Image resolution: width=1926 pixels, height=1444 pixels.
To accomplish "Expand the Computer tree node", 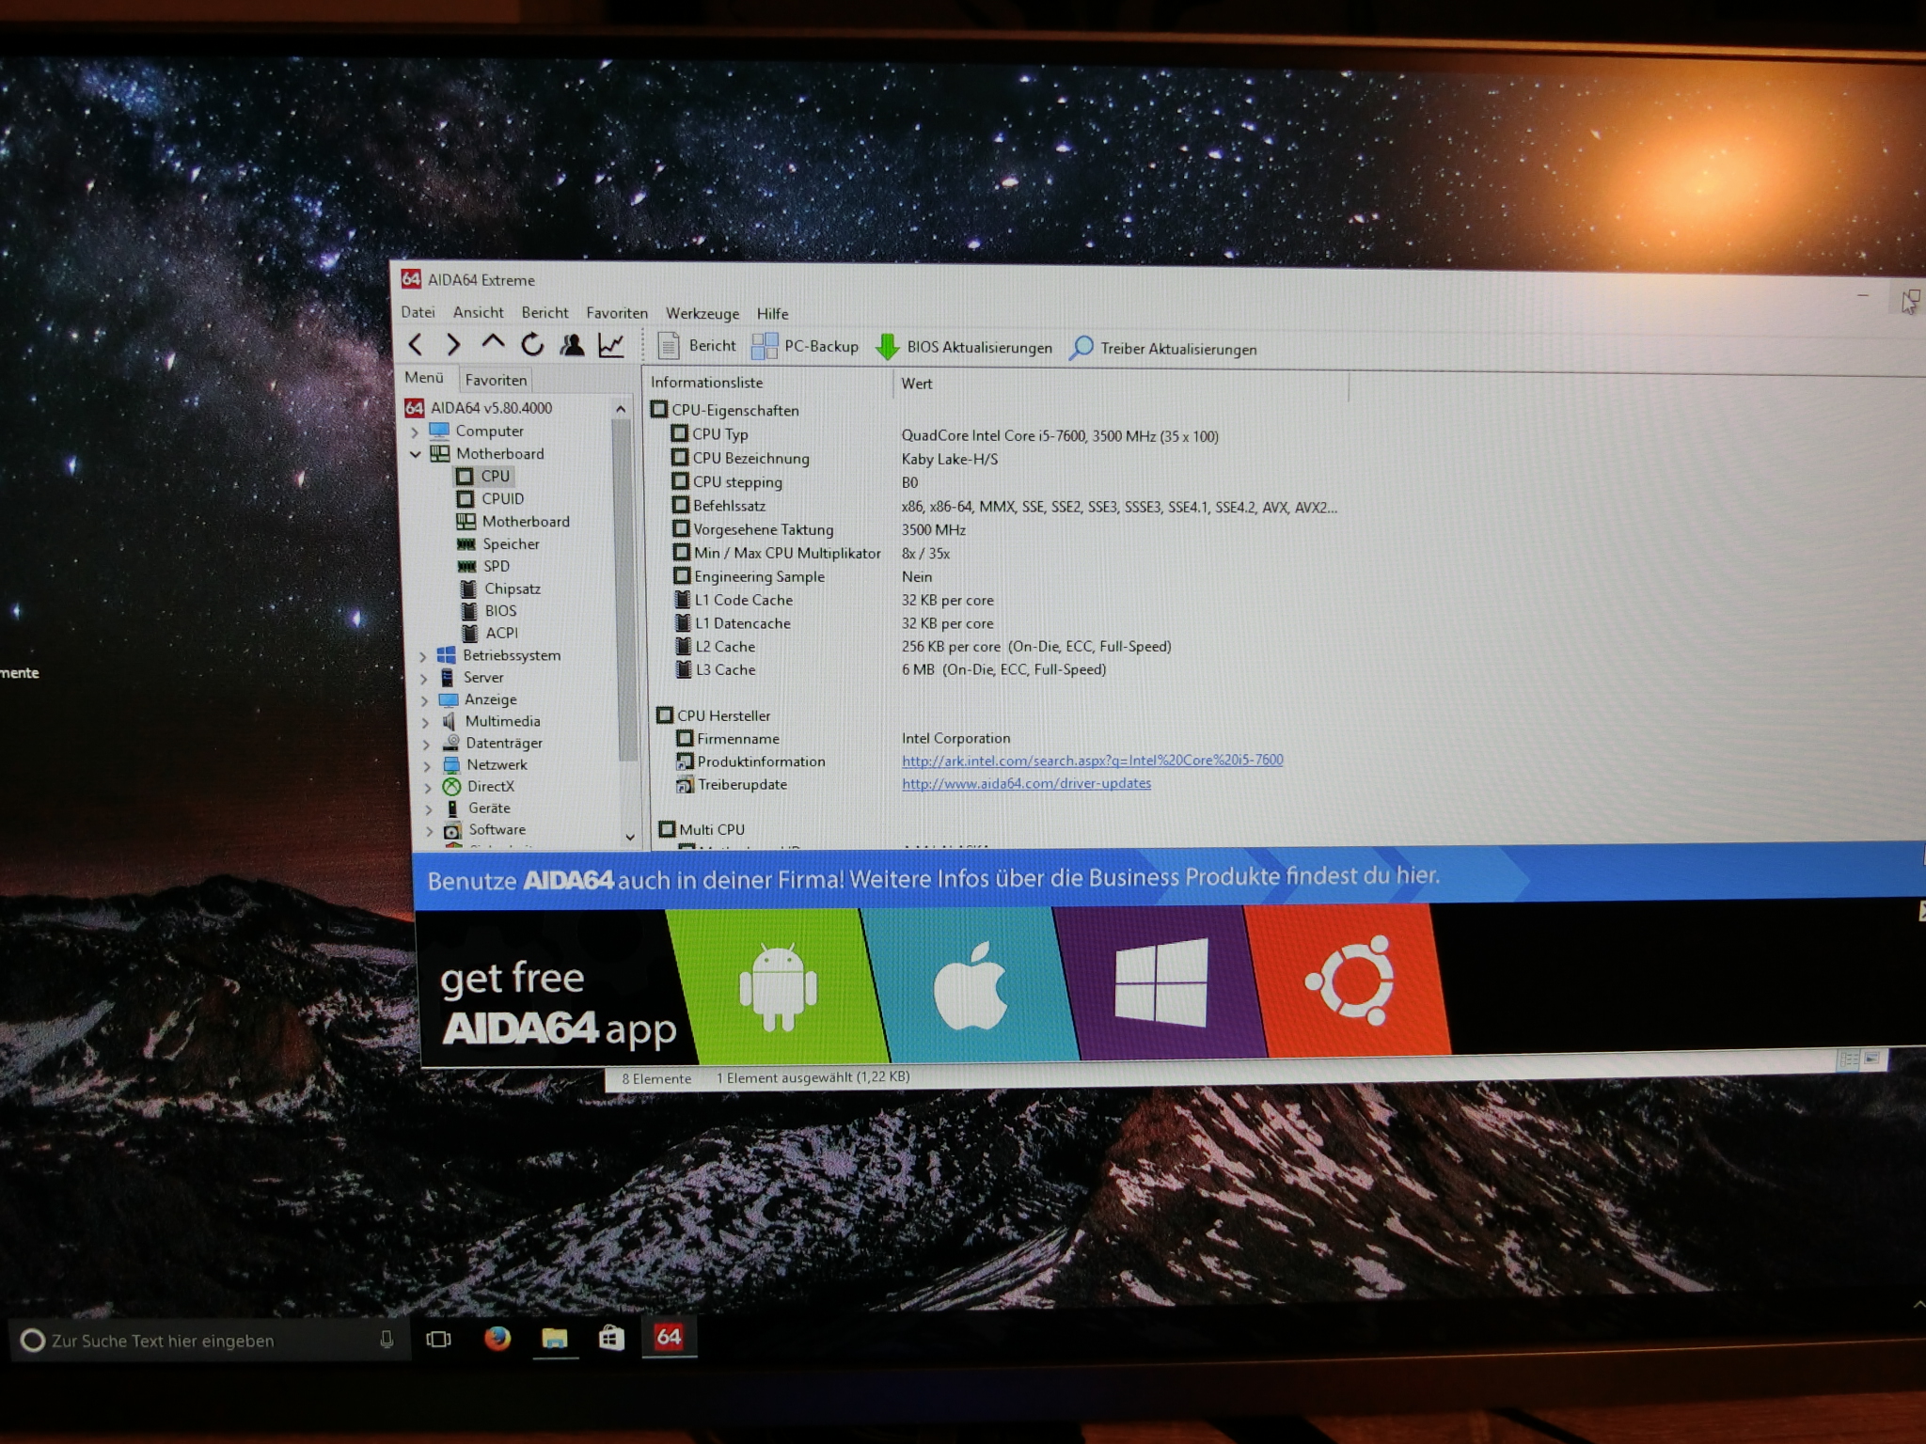I will click(415, 432).
